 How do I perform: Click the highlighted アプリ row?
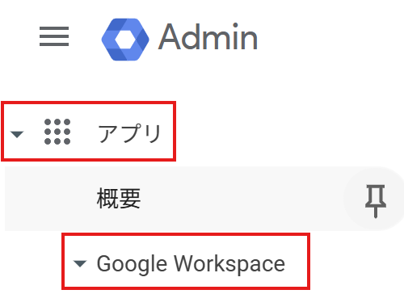coord(89,132)
